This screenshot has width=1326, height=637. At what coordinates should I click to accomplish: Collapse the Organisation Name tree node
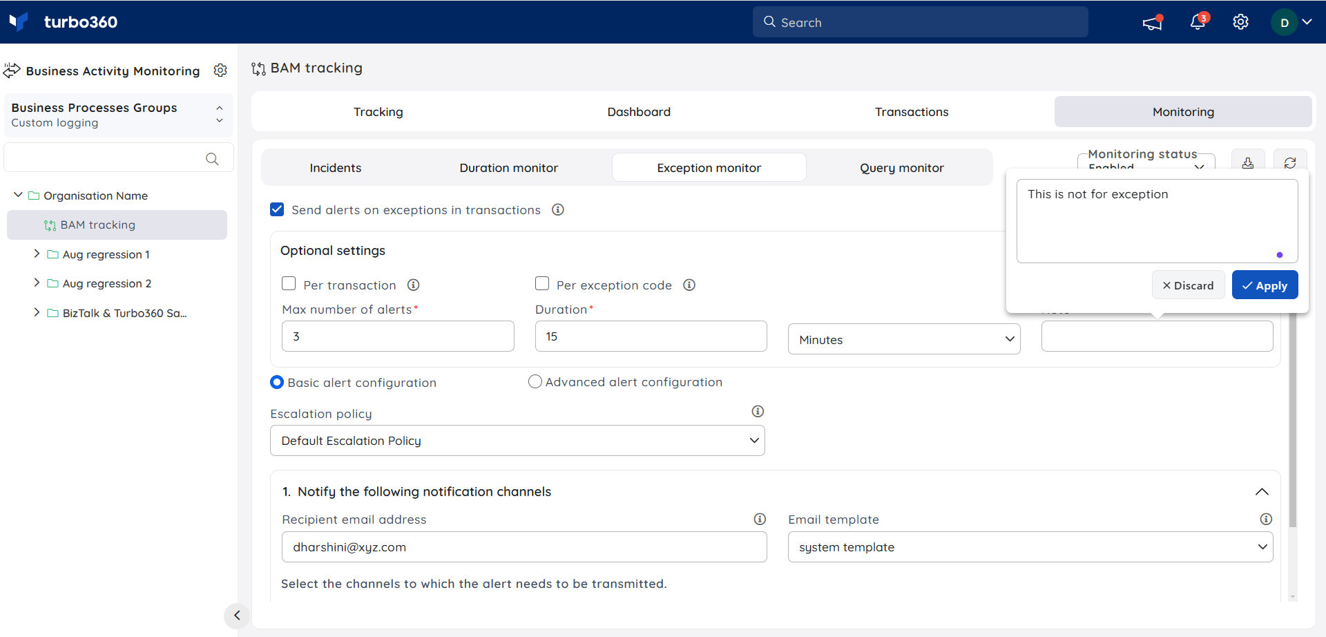click(x=18, y=196)
